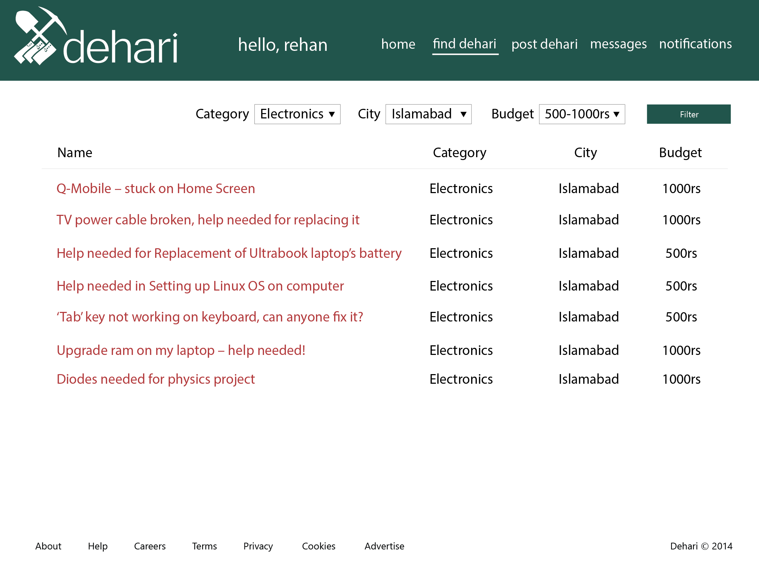Open the Category dropdown showing Electronics

297,114
